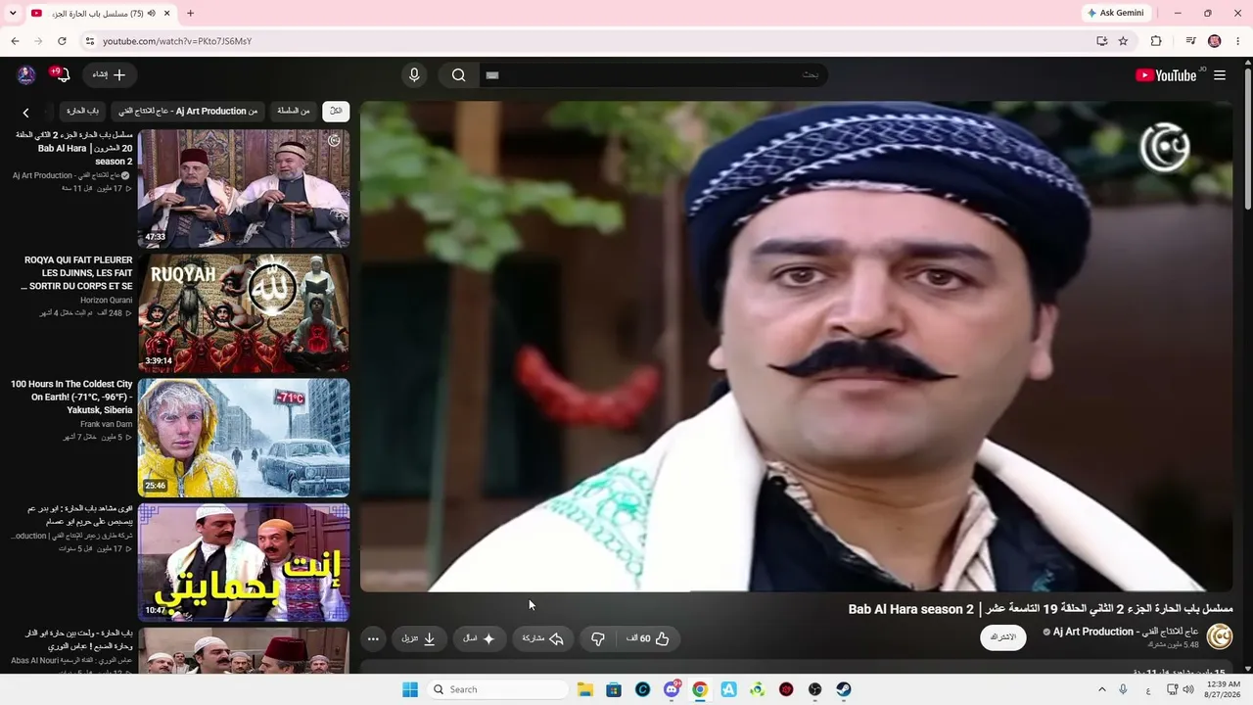Image resolution: width=1253 pixels, height=705 pixels.
Task: Click the browser address bar URL
Action: [177, 41]
